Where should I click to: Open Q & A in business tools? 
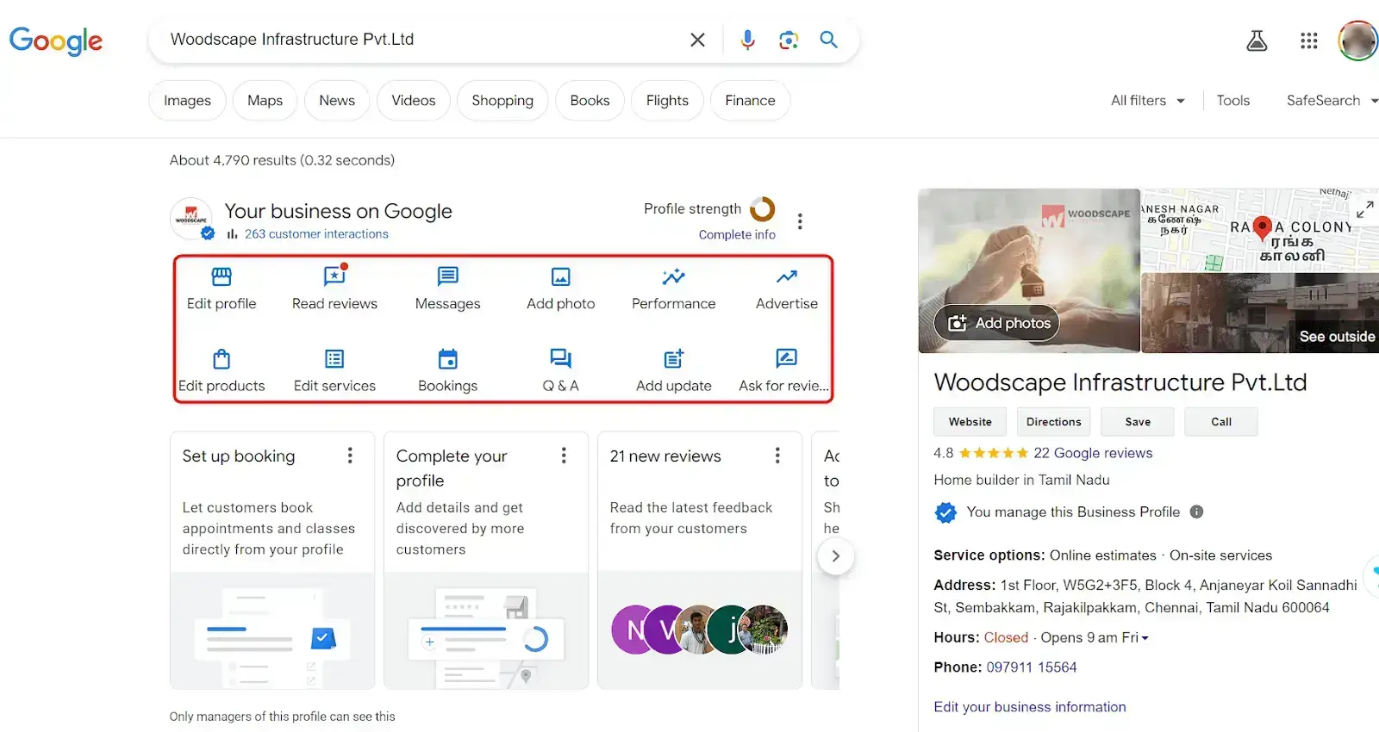561,371
